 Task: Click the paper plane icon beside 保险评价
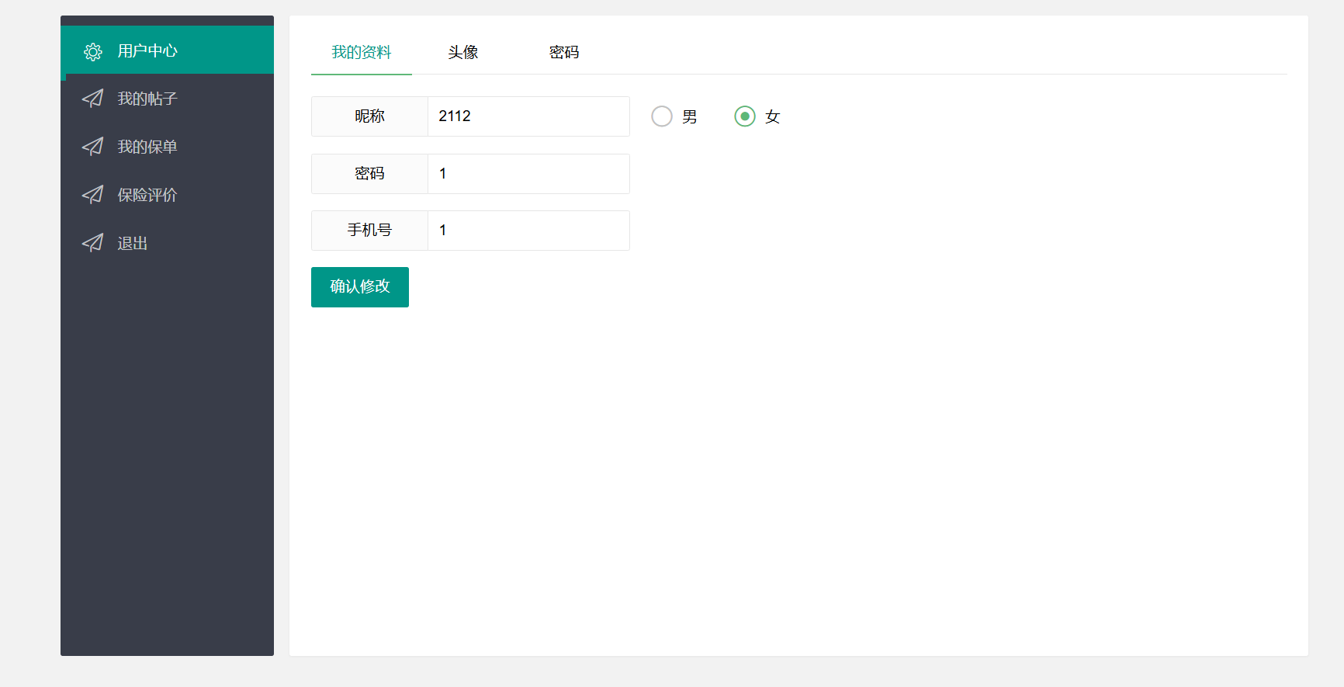(93, 195)
